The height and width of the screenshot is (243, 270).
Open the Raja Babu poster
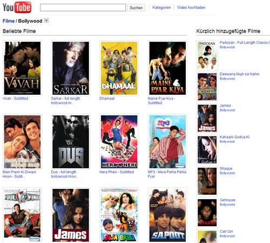pos(119,215)
